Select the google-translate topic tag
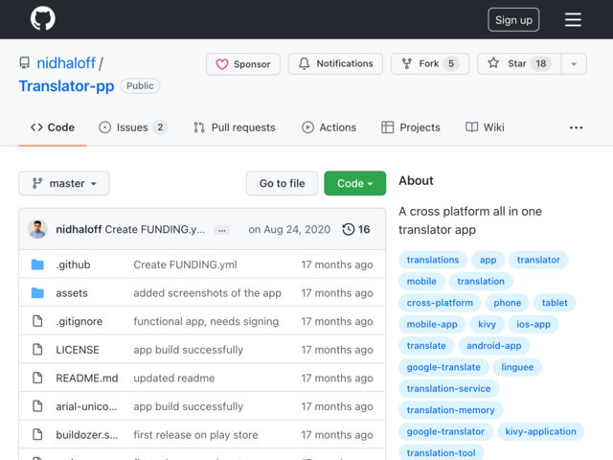 pyautogui.click(x=443, y=367)
